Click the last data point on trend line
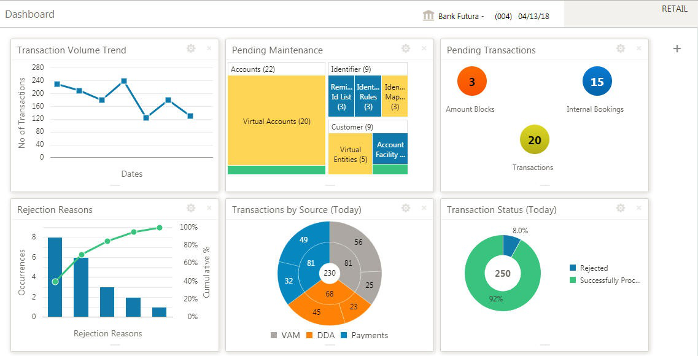The width and height of the screenshot is (698, 356). pos(190,116)
